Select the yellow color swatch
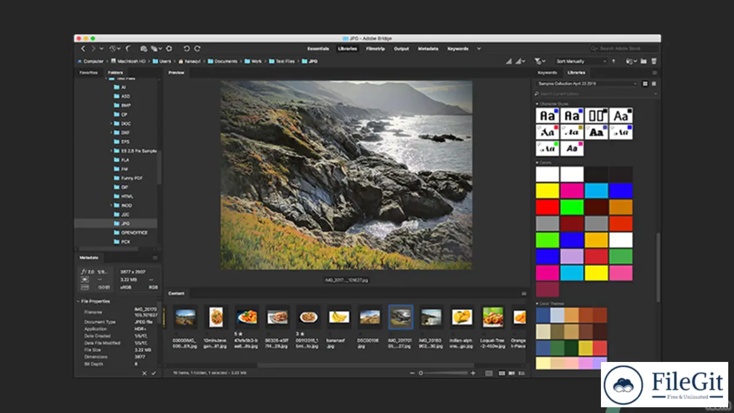 pyautogui.click(x=547, y=190)
